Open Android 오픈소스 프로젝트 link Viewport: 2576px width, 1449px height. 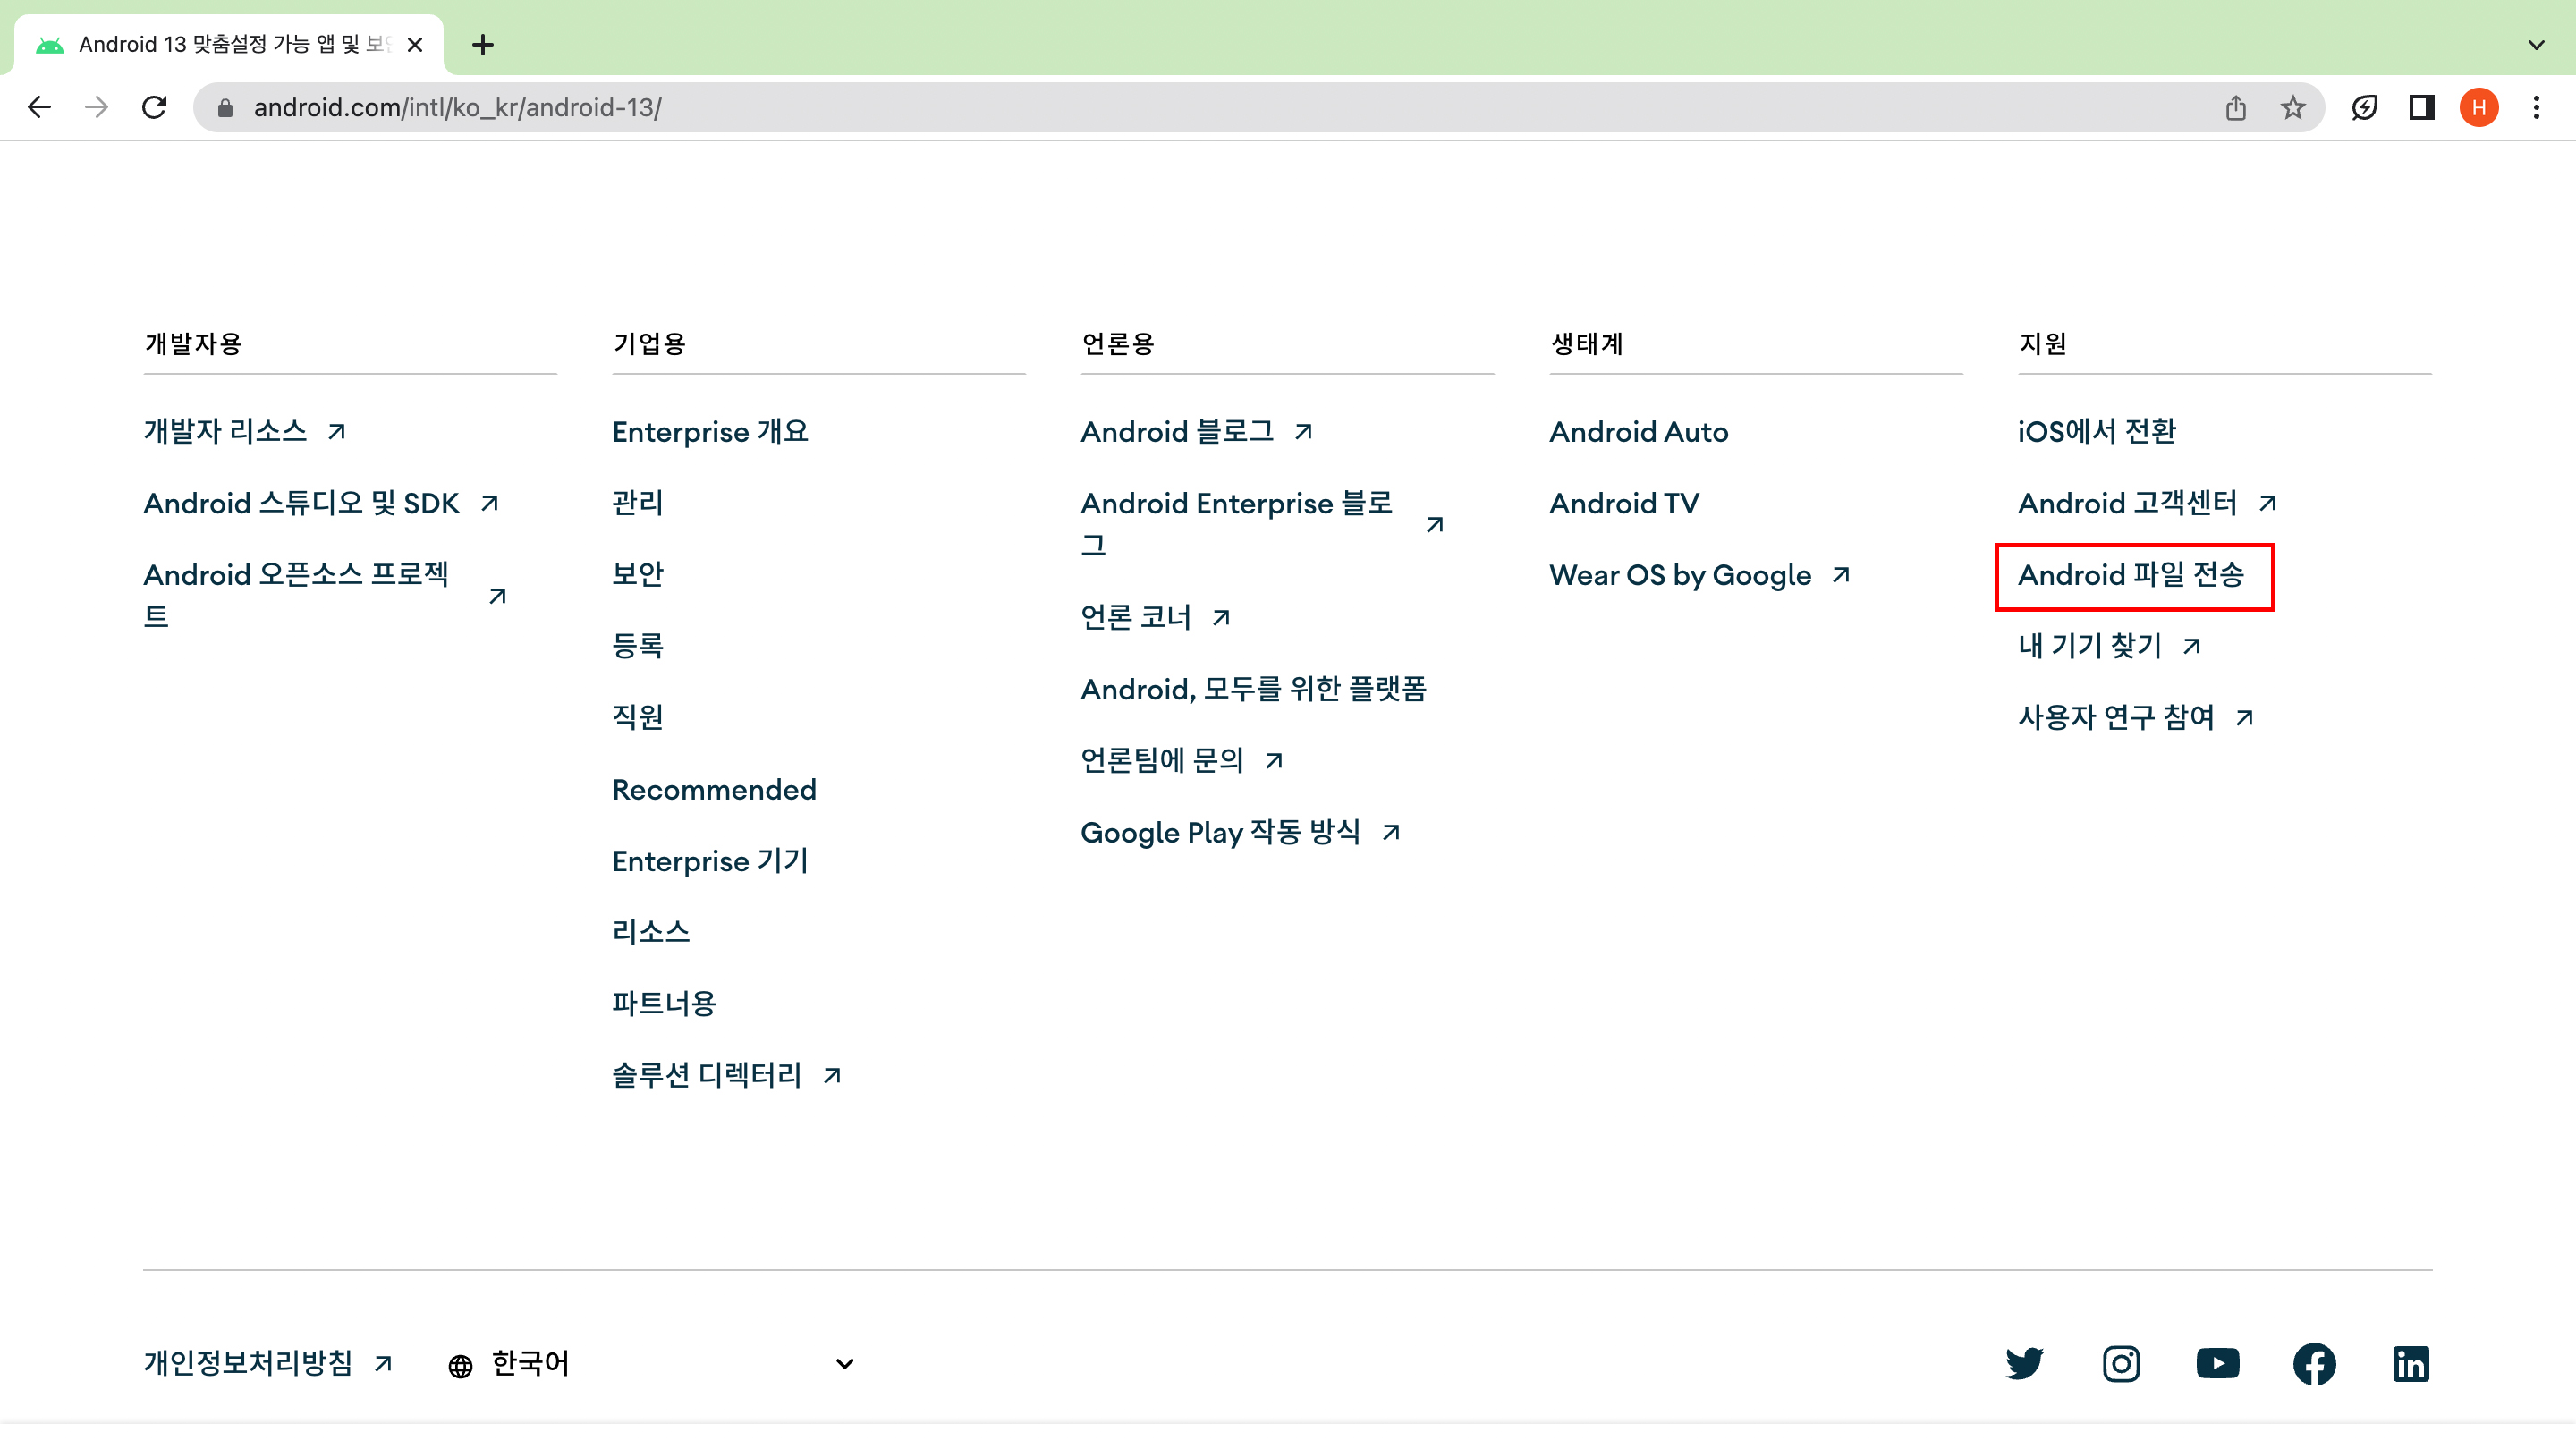coord(325,595)
